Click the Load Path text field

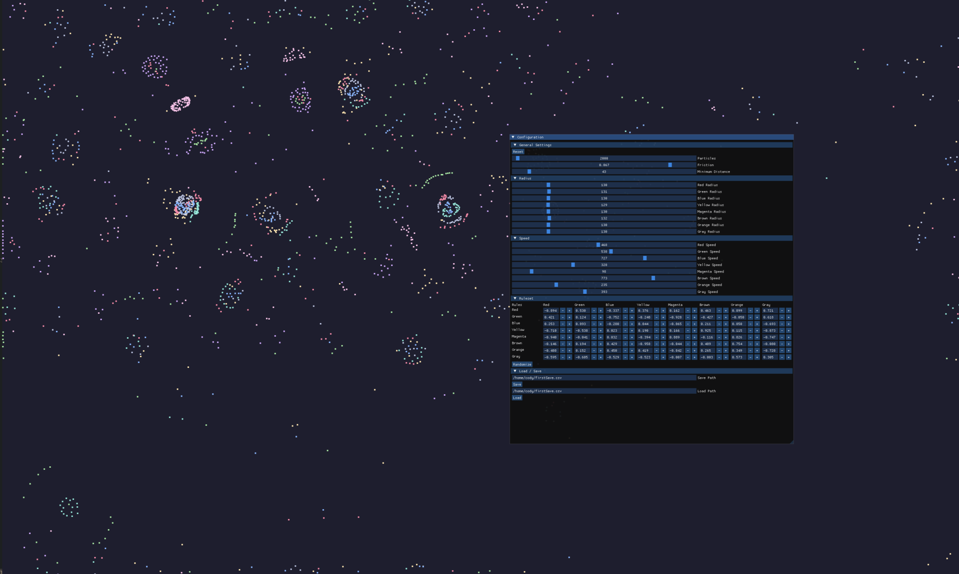604,391
